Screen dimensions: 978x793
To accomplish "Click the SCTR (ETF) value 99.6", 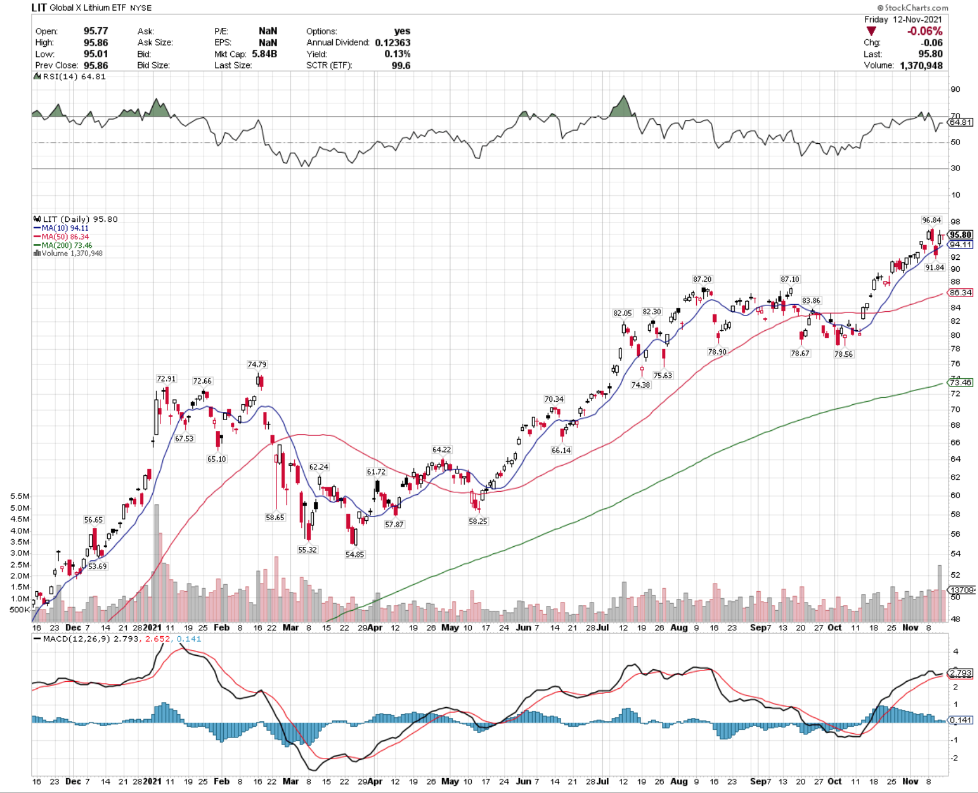I will [x=401, y=65].
